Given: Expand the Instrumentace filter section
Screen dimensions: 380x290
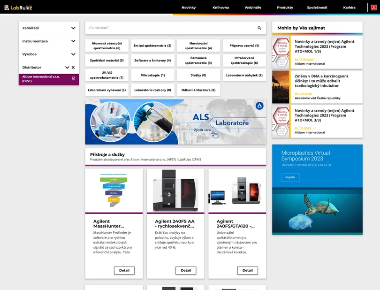Looking at the screenshot, I should coord(73,41).
